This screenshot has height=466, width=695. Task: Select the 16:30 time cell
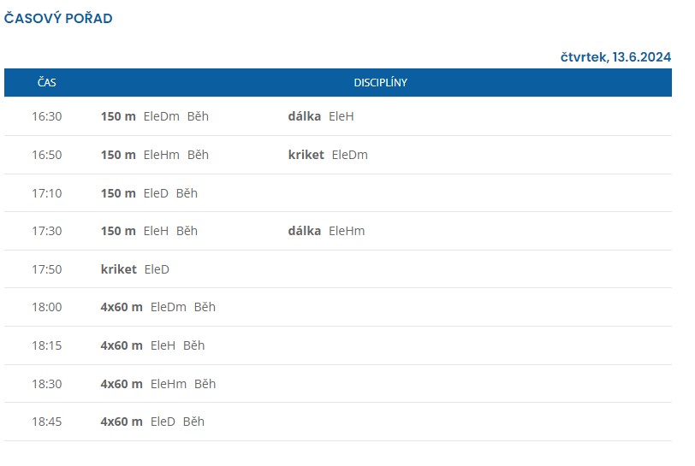click(x=47, y=116)
